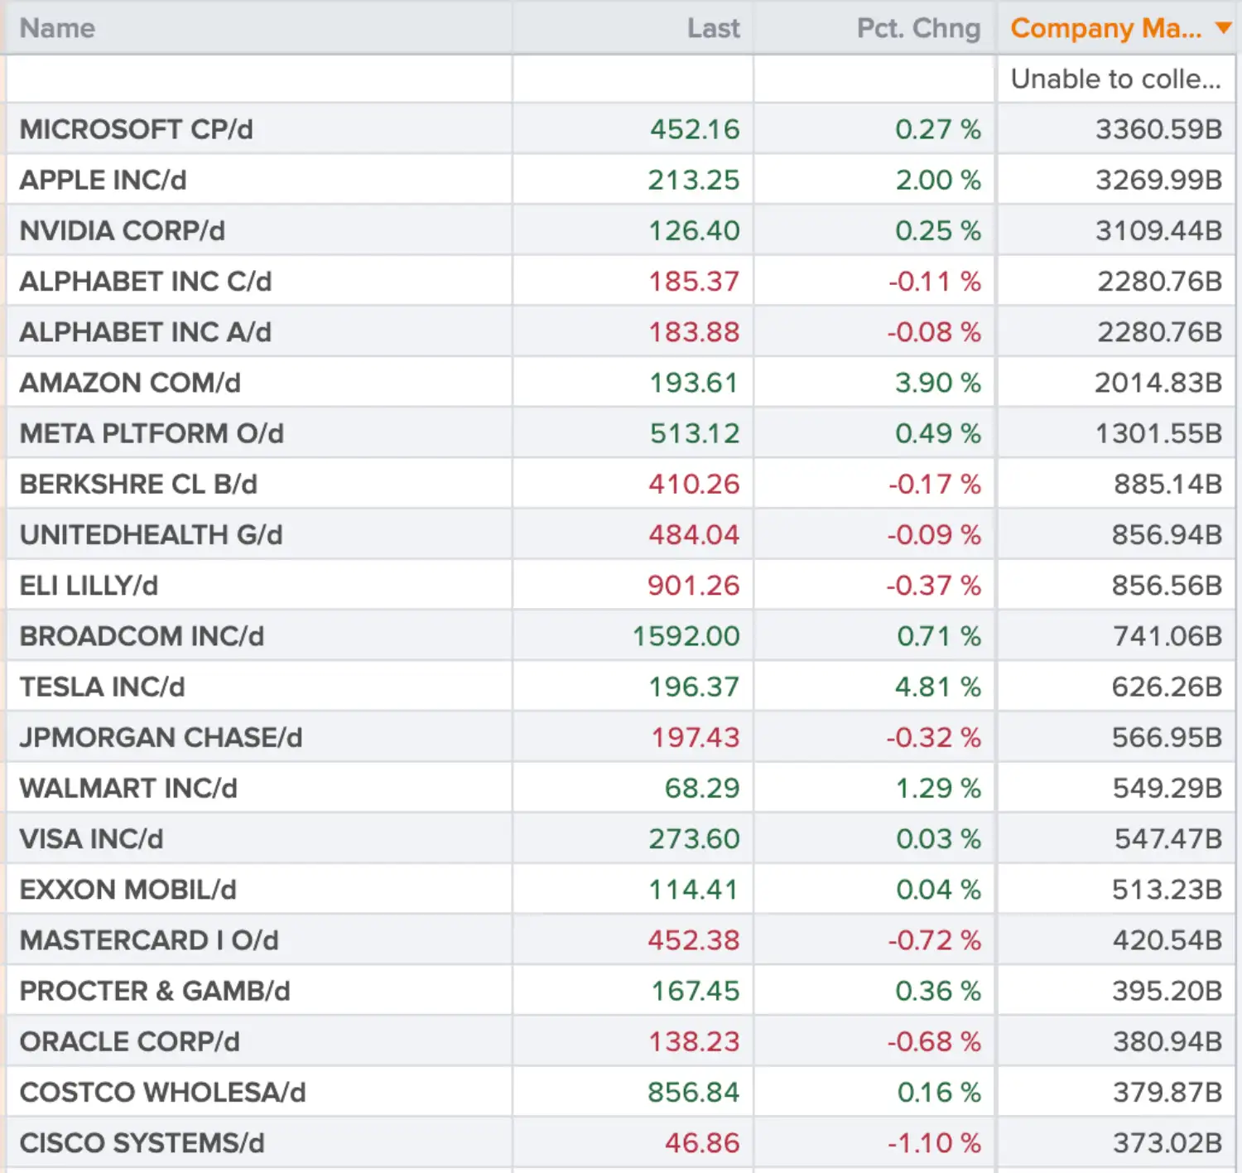1242x1173 pixels.
Task: Click Exxon Mobil's market cap 513.23B
Action: tap(1167, 890)
